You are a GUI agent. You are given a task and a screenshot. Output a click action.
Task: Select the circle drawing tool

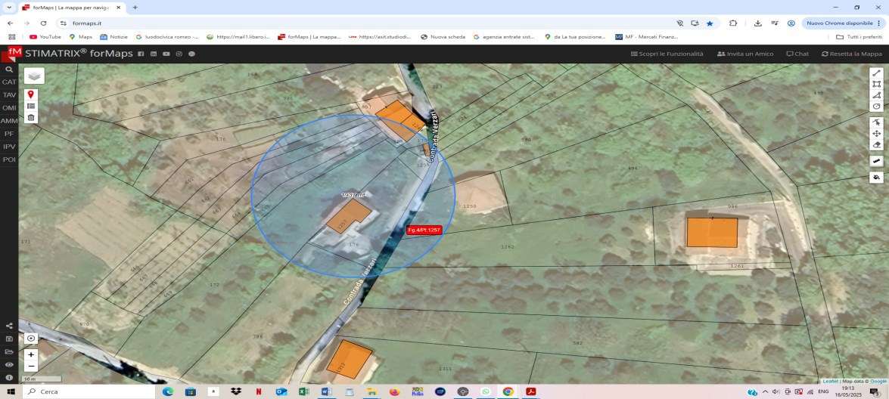(x=876, y=107)
